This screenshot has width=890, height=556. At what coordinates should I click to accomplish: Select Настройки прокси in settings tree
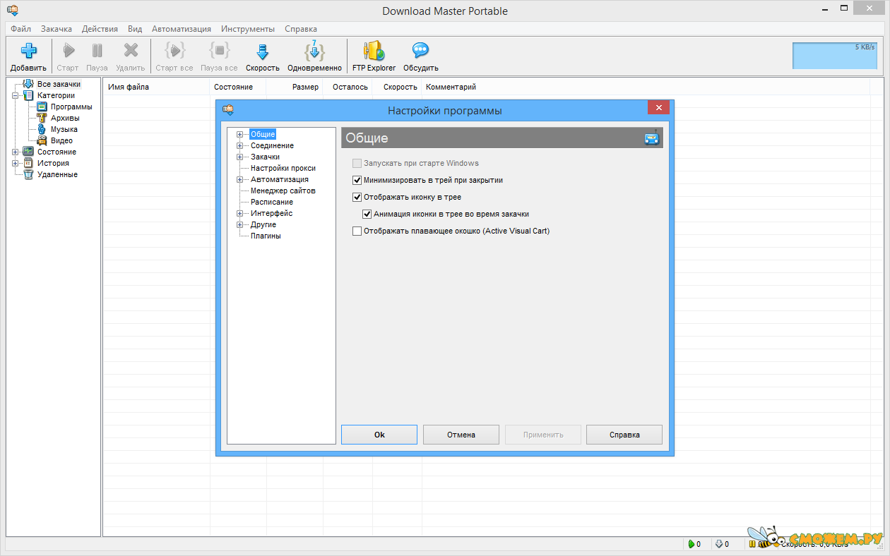click(x=283, y=169)
